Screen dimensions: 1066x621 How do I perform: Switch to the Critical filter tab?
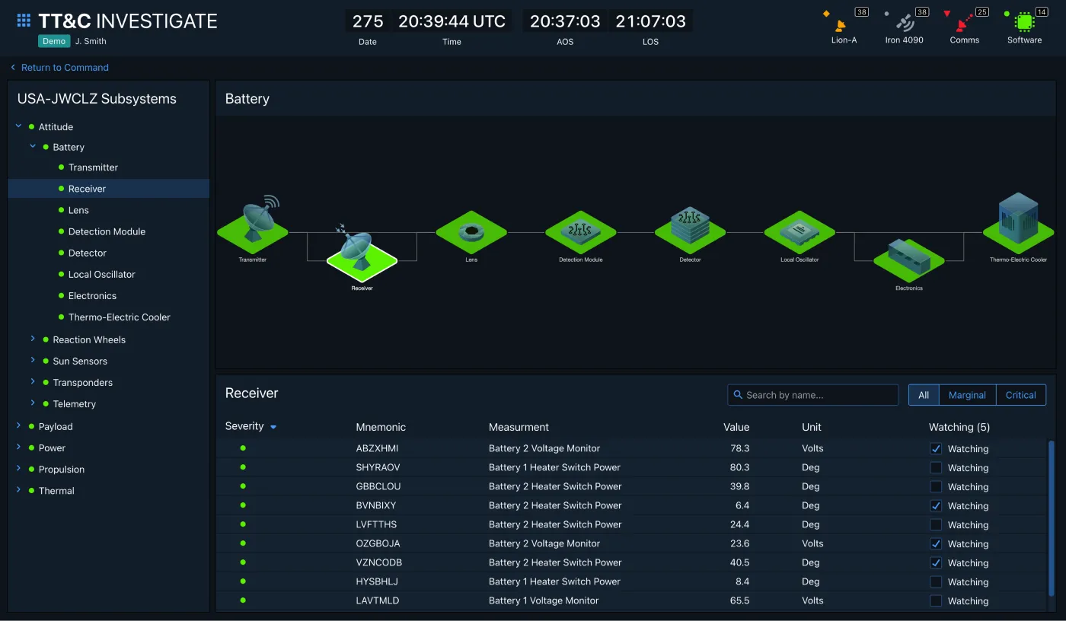(x=1020, y=394)
